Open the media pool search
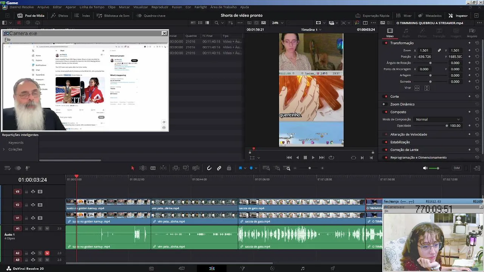 (217, 23)
